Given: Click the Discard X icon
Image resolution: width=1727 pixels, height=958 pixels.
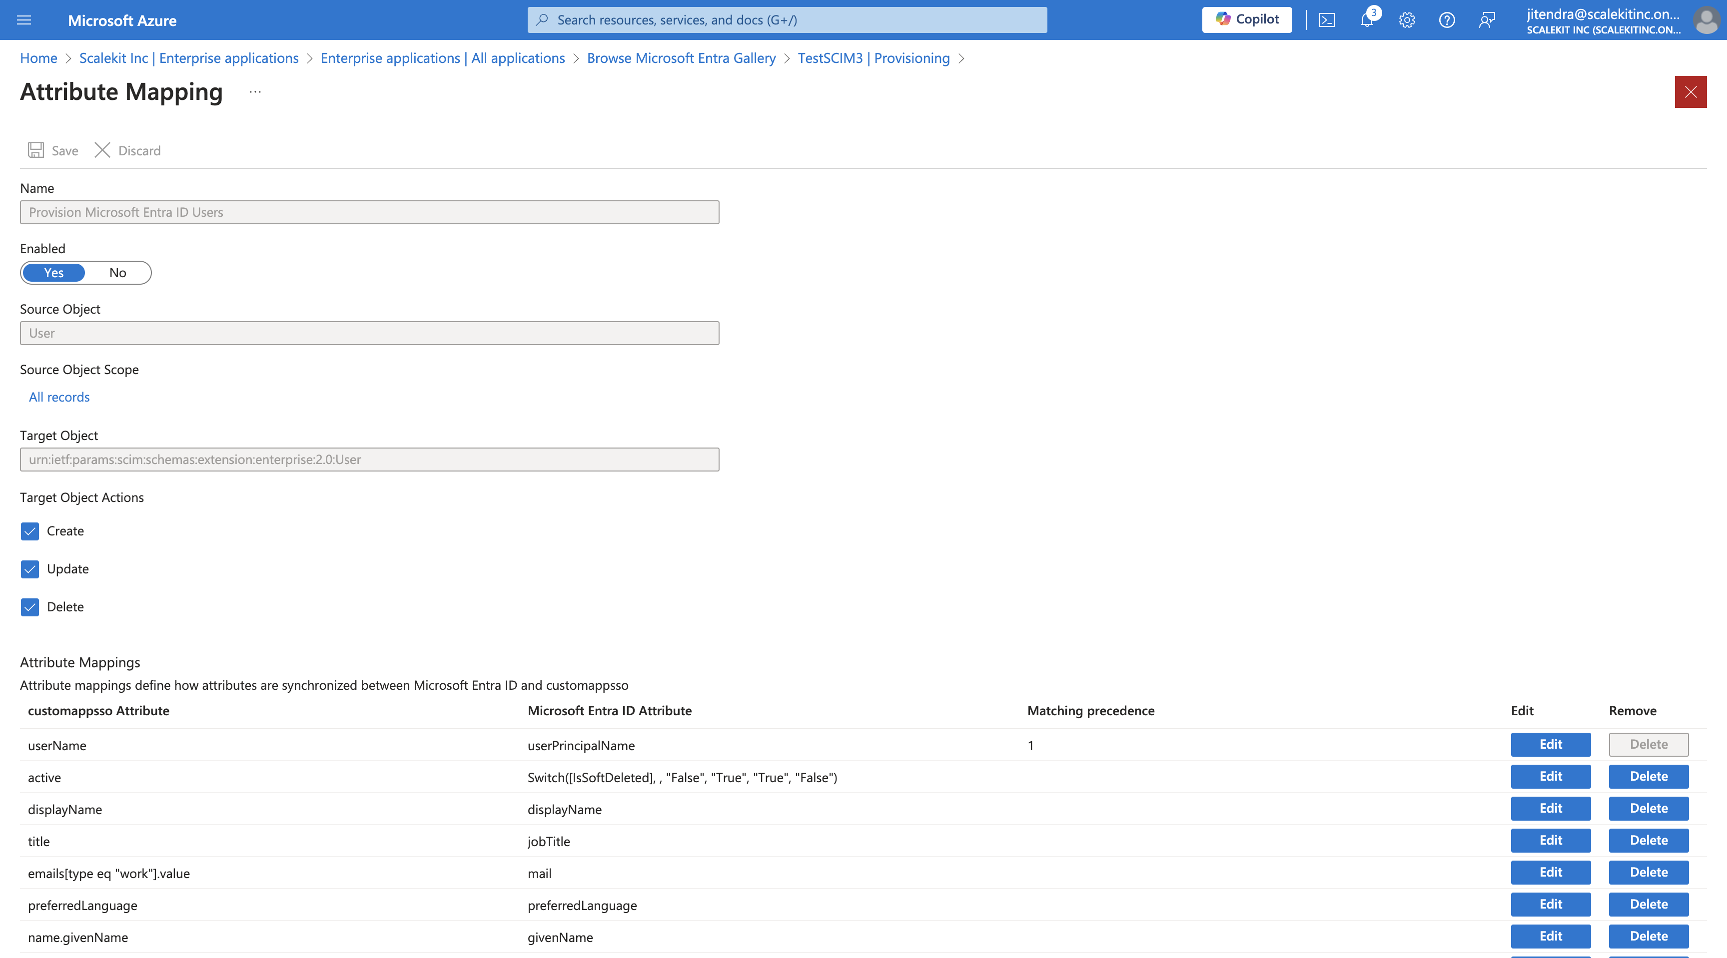Looking at the screenshot, I should (x=102, y=150).
